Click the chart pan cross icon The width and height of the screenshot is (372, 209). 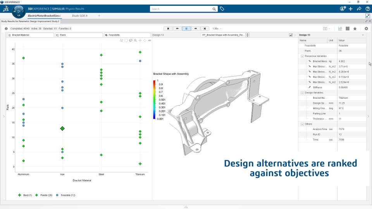coord(140,41)
